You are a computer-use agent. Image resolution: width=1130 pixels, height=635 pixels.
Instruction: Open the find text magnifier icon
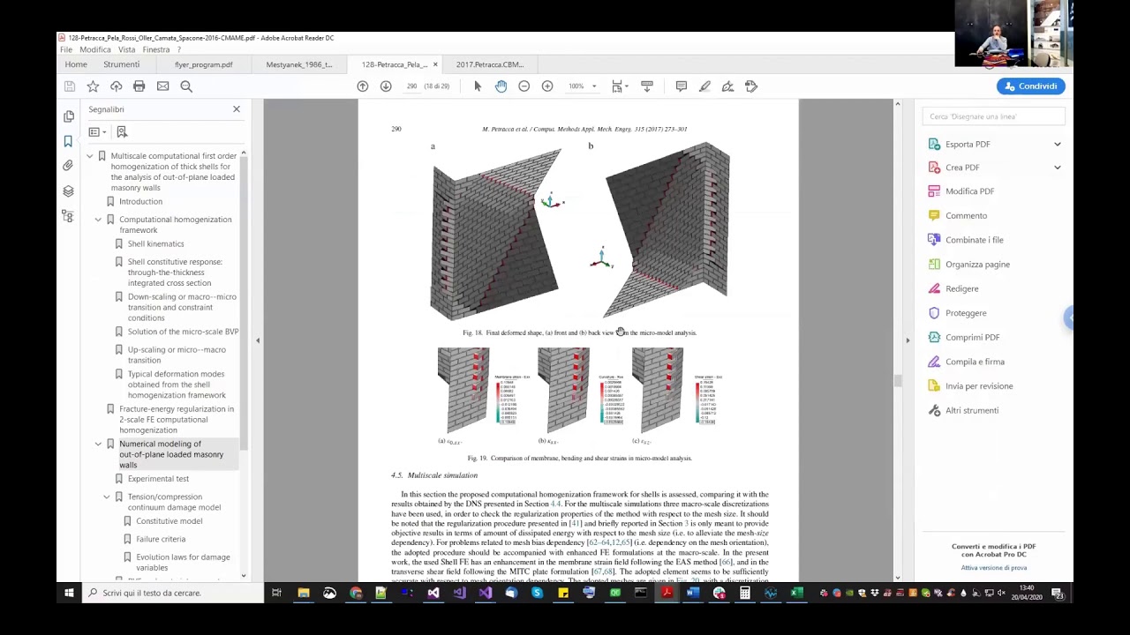(x=186, y=86)
